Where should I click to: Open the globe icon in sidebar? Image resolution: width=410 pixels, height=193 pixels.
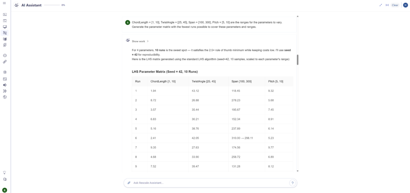point(5,97)
